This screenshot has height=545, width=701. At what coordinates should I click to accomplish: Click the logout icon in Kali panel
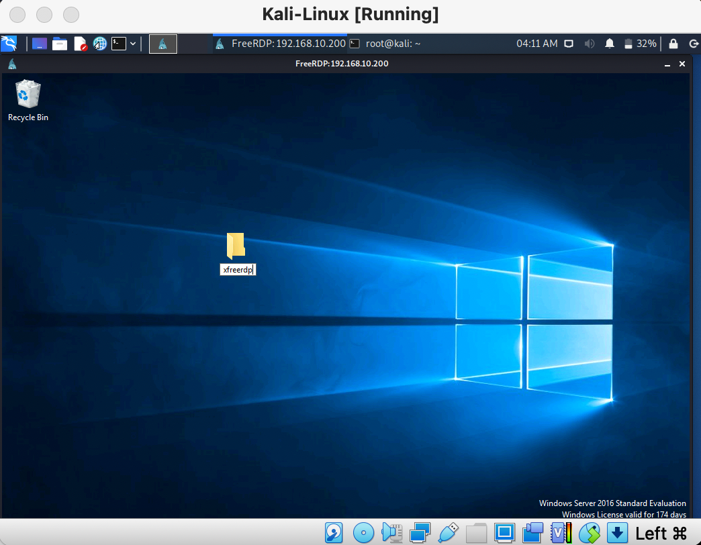coord(694,44)
